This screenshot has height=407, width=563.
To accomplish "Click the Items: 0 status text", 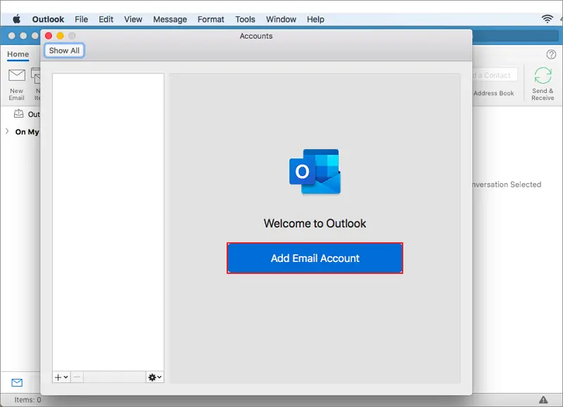I will tap(27, 399).
